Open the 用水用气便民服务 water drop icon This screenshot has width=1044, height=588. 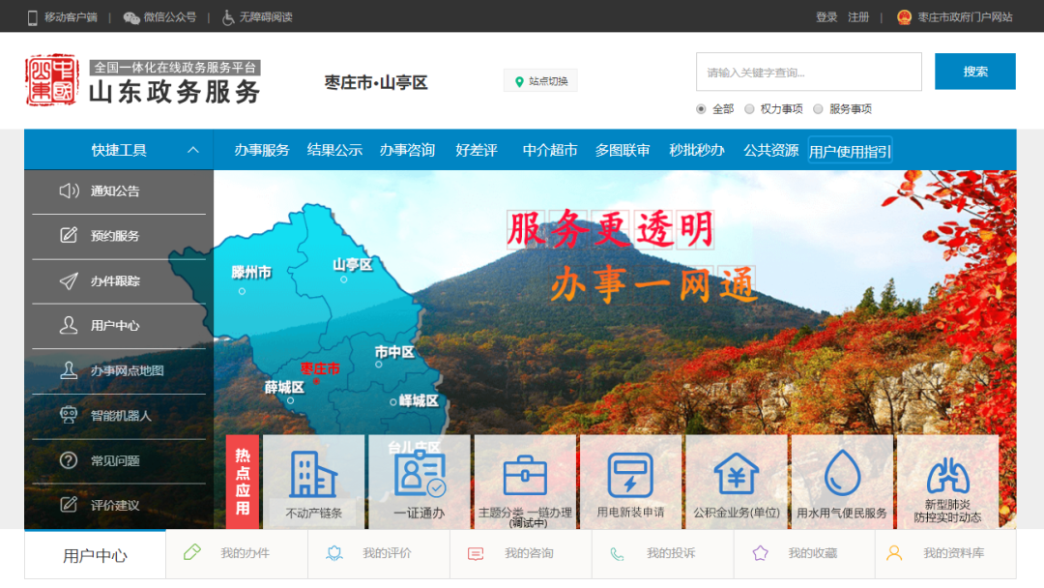coord(842,473)
